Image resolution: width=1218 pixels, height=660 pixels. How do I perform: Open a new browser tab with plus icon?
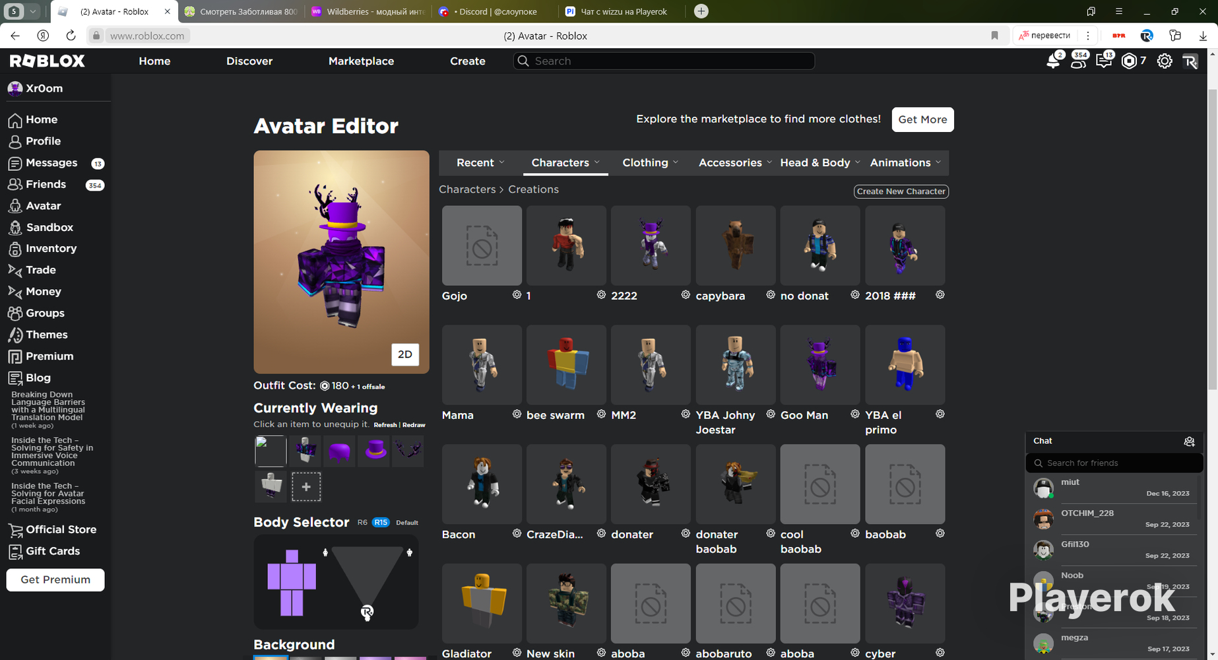click(701, 11)
